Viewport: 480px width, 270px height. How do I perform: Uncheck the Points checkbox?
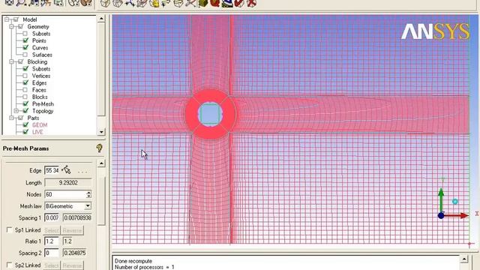coord(25,40)
